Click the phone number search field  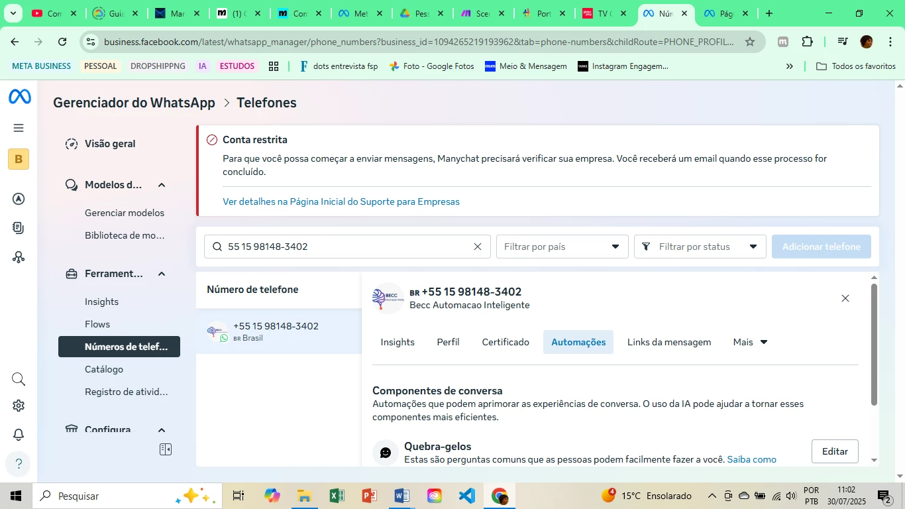[x=347, y=247]
